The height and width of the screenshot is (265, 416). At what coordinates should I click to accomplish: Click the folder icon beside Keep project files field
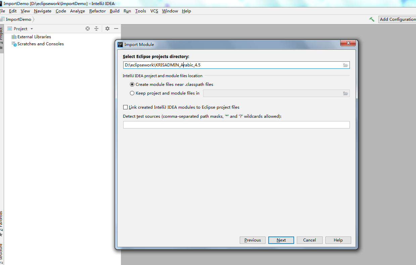(x=345, y=93)
